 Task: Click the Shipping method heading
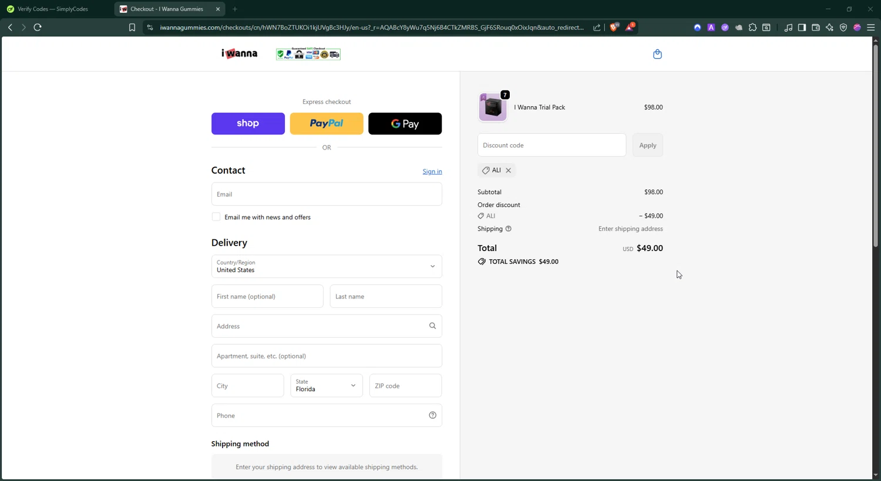[x=240, y=443]
